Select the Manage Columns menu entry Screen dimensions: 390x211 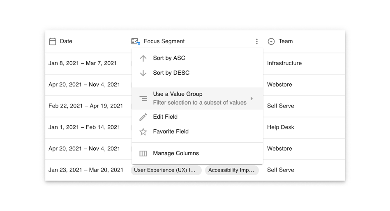(x=176, y=154)
